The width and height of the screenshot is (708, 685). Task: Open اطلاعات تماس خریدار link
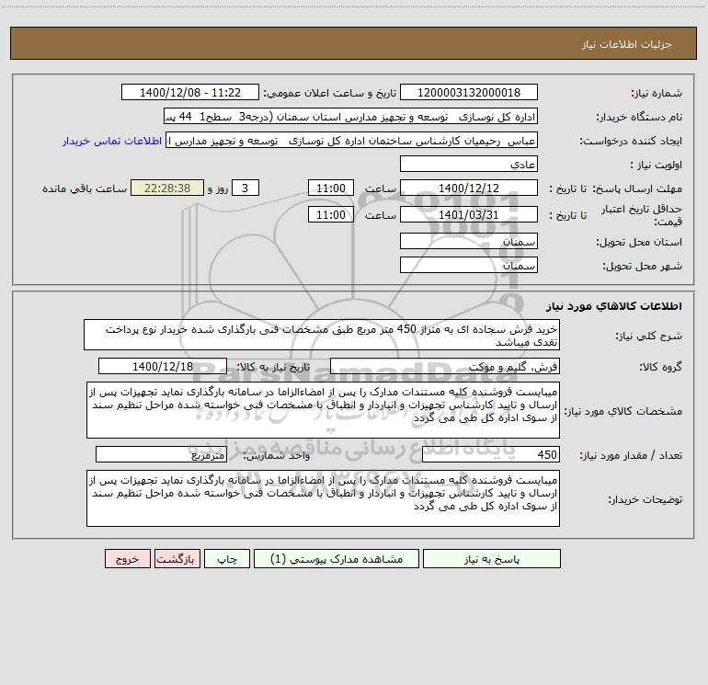(x=112, y=141)
